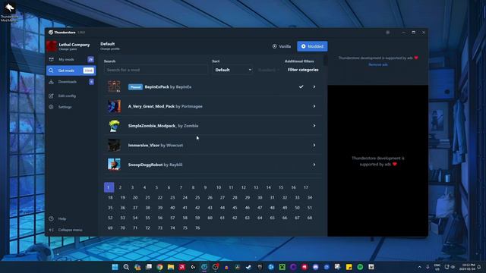Viewport: 486px width, 273px height.
Task: Select the highlighted page 1 button
Action: [x=109, y=187]
